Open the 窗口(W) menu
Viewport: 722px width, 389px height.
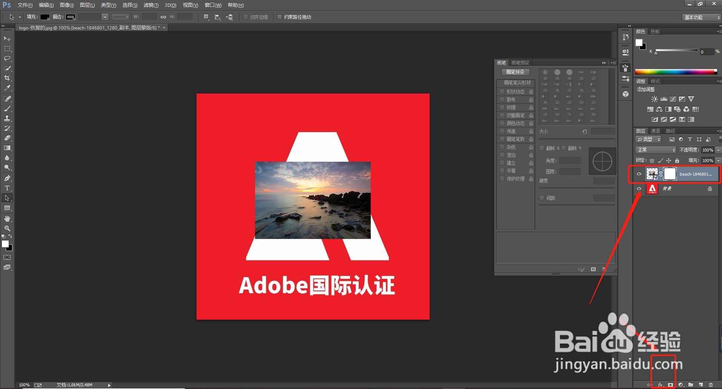(x=213, y=5)
